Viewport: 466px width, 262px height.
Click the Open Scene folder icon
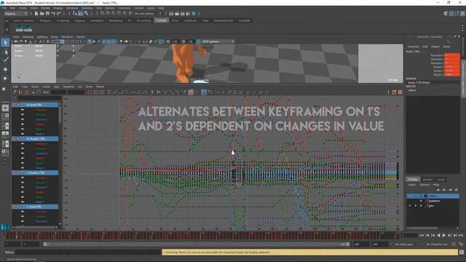[42, 13]
